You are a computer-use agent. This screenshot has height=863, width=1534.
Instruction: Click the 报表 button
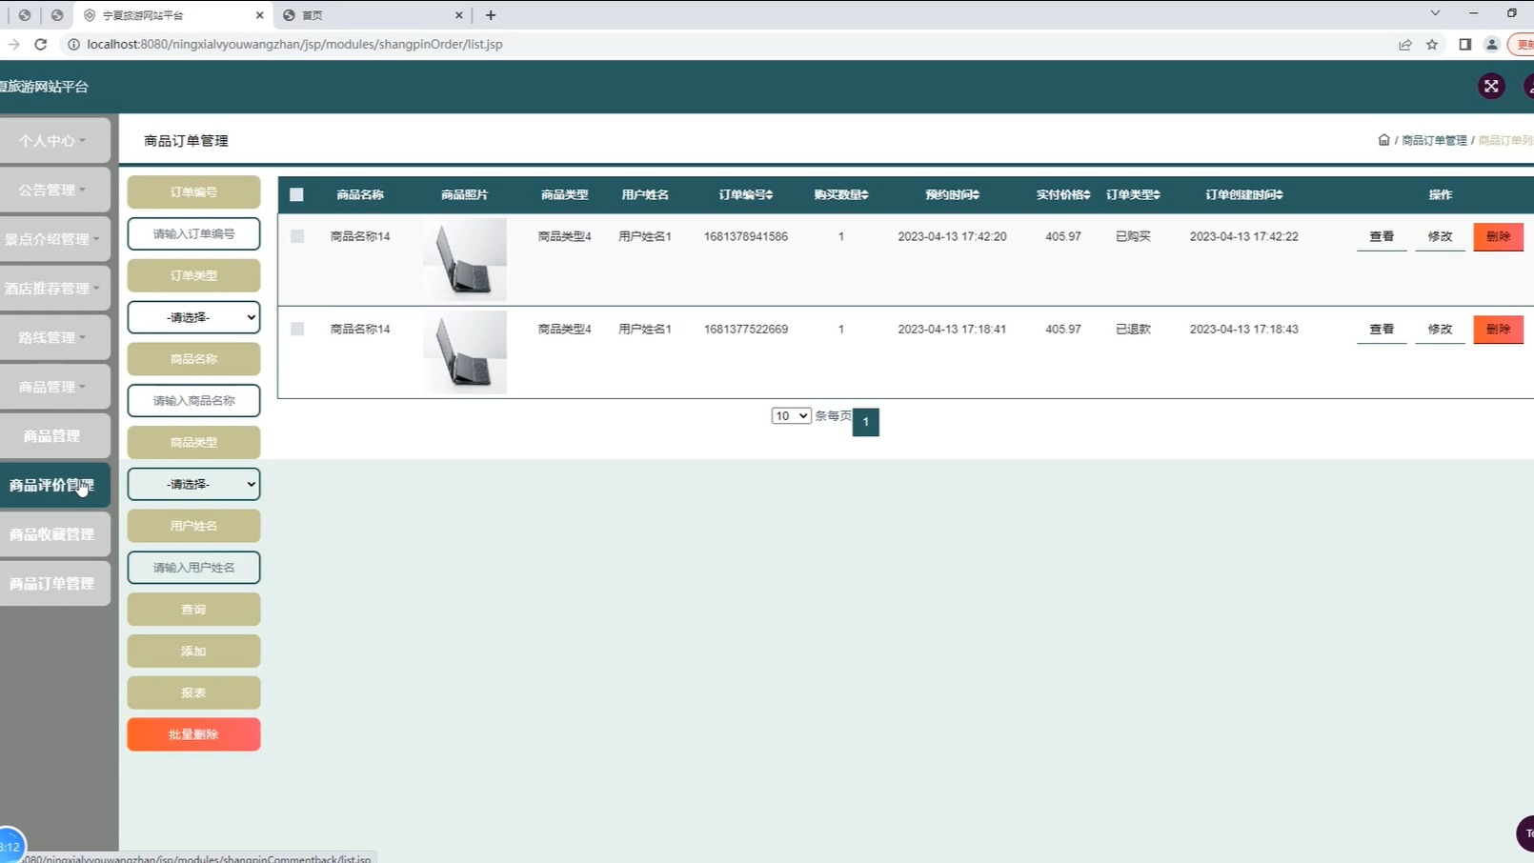(193, 693)
